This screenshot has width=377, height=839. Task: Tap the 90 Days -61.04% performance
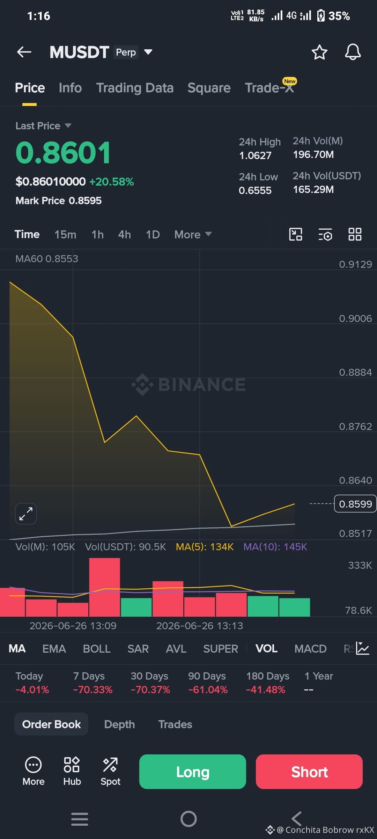[x=208, y=682]
